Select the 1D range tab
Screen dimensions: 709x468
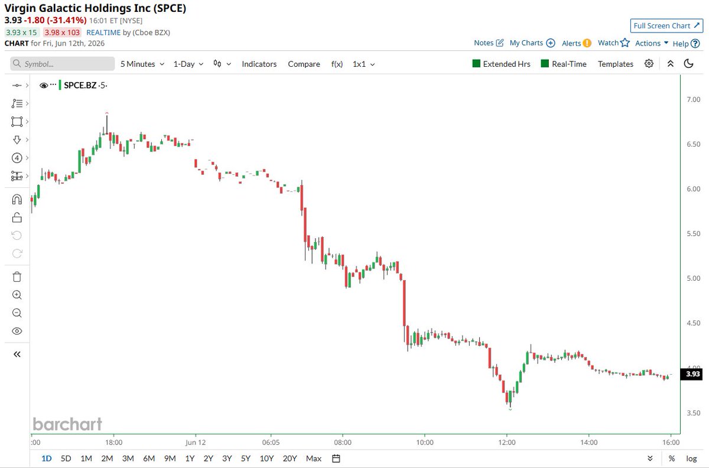pyautogui.click(x=46, y=459)
